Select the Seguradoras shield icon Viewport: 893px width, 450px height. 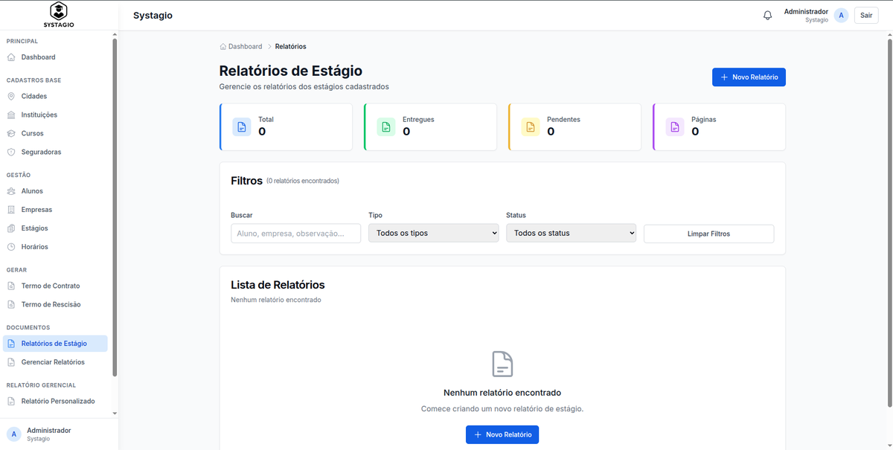click(x=13, y=152)
